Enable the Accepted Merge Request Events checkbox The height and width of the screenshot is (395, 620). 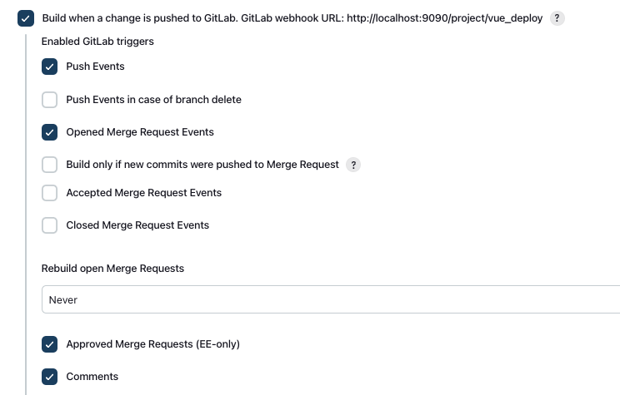tap(50, 193)
